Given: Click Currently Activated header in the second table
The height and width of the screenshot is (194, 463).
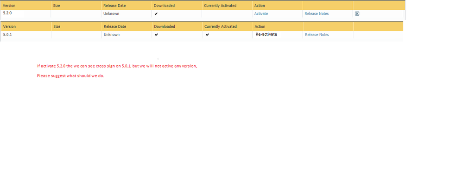Looking at the screenshot, I should pyautogui.click(x=221, y=26).
